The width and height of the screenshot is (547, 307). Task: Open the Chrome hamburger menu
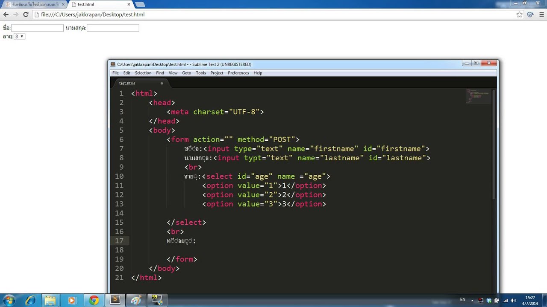pyautogui.click(x=541, y=14)
